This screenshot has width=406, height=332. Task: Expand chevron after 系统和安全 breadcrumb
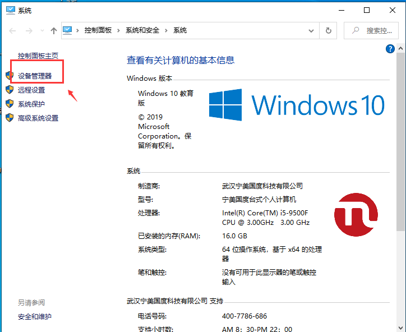coord(166,30)
